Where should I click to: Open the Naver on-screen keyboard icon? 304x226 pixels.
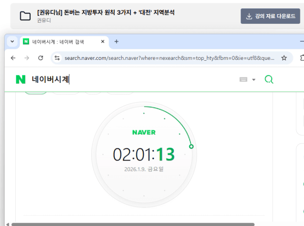click(x=243, y=79)
